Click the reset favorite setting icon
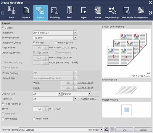This screenshot has width=153, height=133. coord(107,130)
